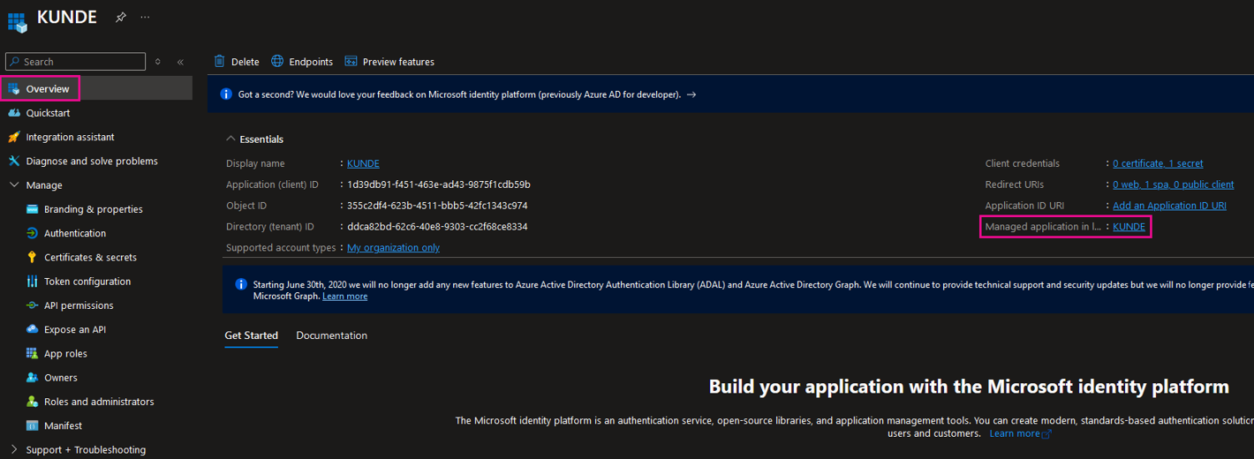Click the Token configuration icon
1254x459 pixels.
pyautogui.click(x=32, y=282)
